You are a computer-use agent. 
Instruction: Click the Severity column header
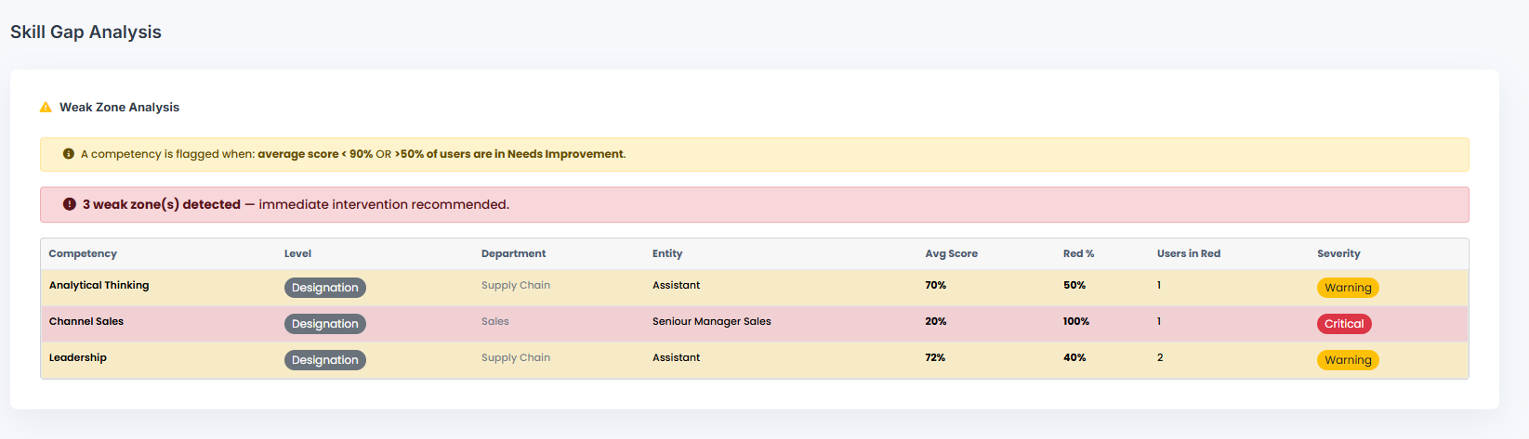click(1338, 253)
